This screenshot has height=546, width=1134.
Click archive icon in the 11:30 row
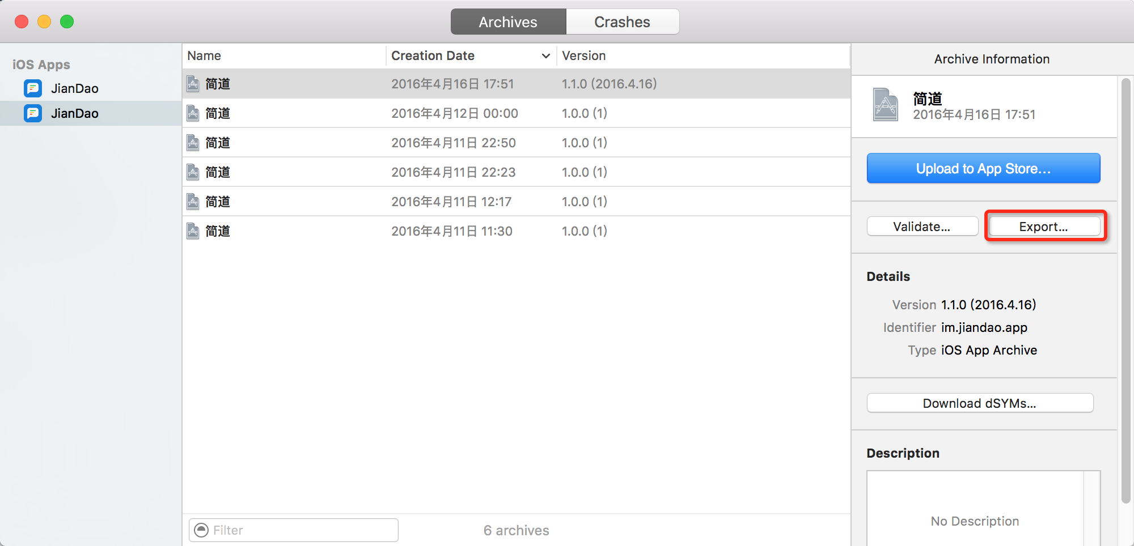(x=193, y=231)
